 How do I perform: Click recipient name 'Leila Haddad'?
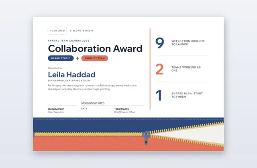[x=71, y=75]
